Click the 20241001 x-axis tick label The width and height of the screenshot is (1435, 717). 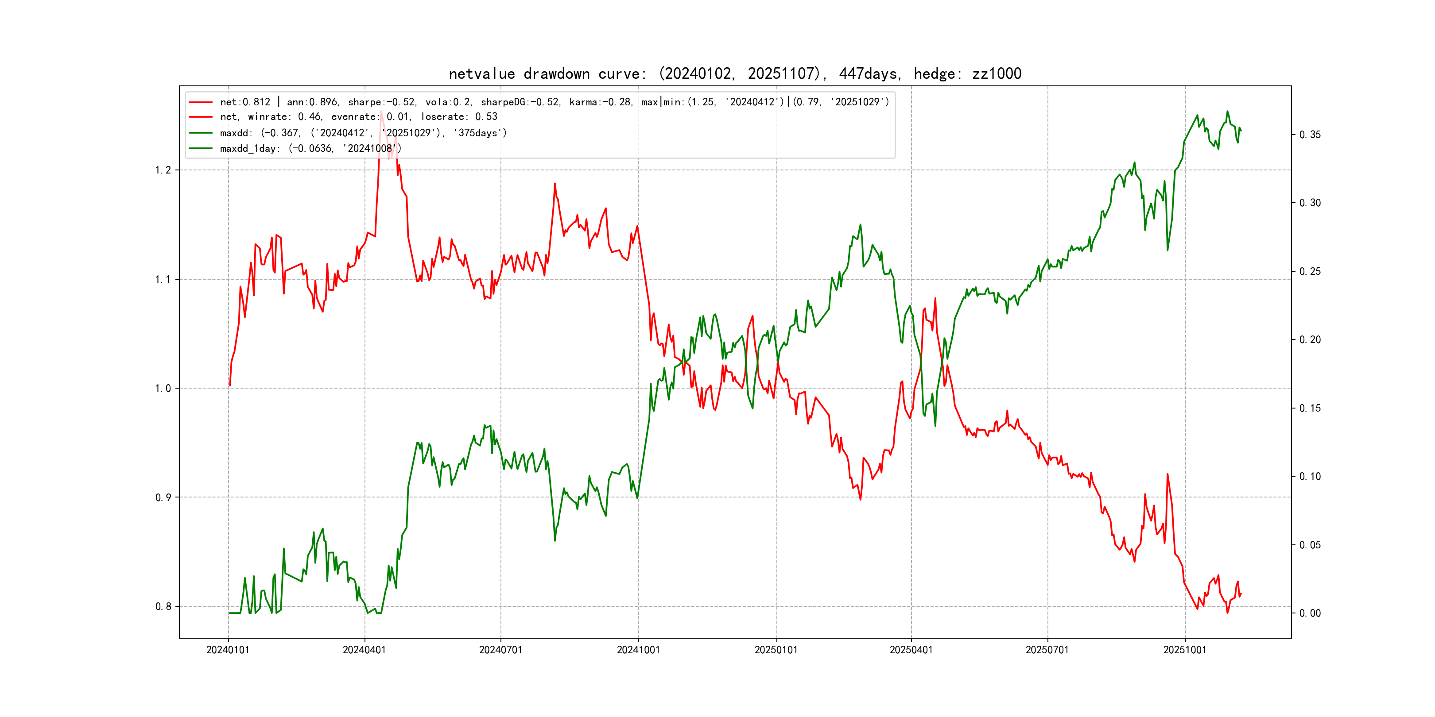(x=638, y=650)
